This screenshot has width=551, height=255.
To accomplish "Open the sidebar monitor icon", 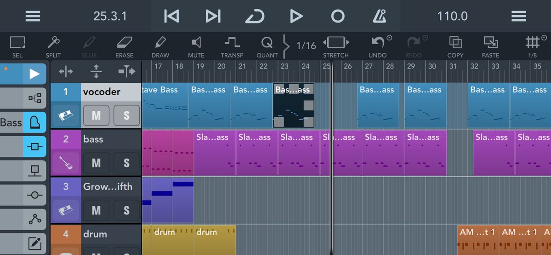I will [34, 170].
